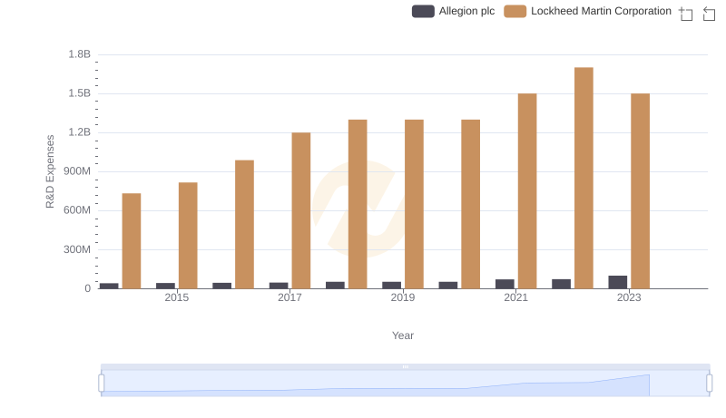The image size is (726, 418).
Task: Click the x-axis label 2021
Action: pos(515,297)
